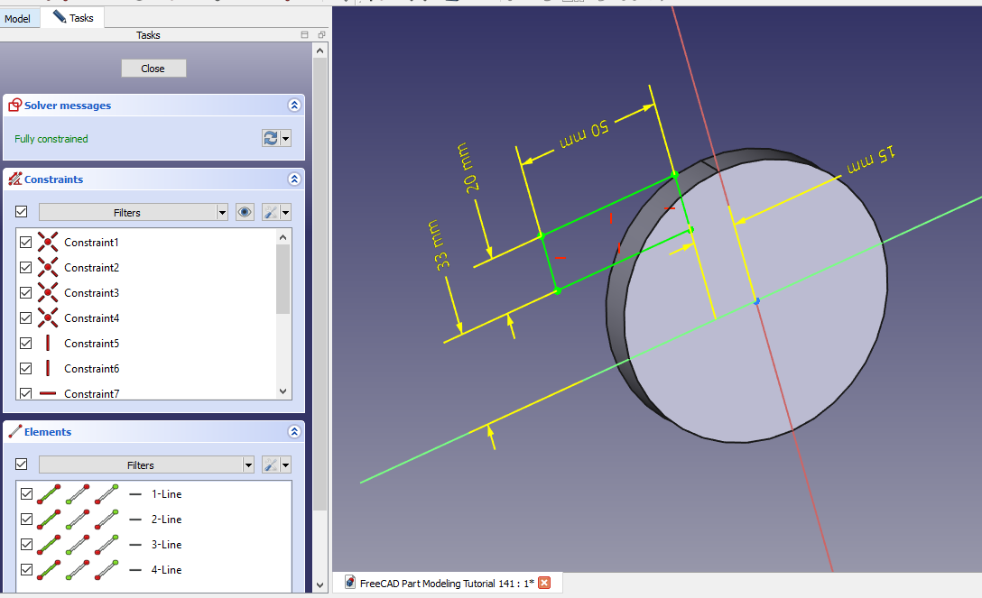Collapse the Solver messages section
This screenshot has height=598, width=982.
click(293, 106)
